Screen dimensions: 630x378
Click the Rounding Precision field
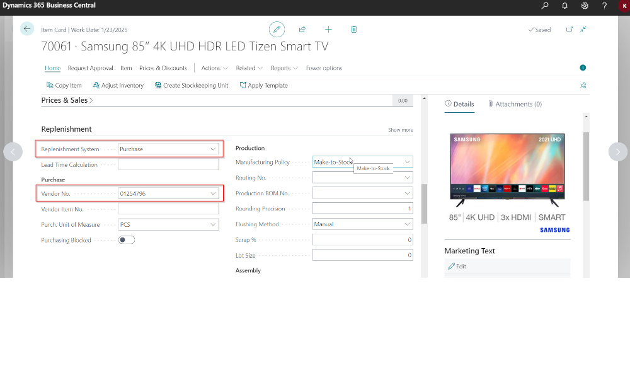[363, 209]
